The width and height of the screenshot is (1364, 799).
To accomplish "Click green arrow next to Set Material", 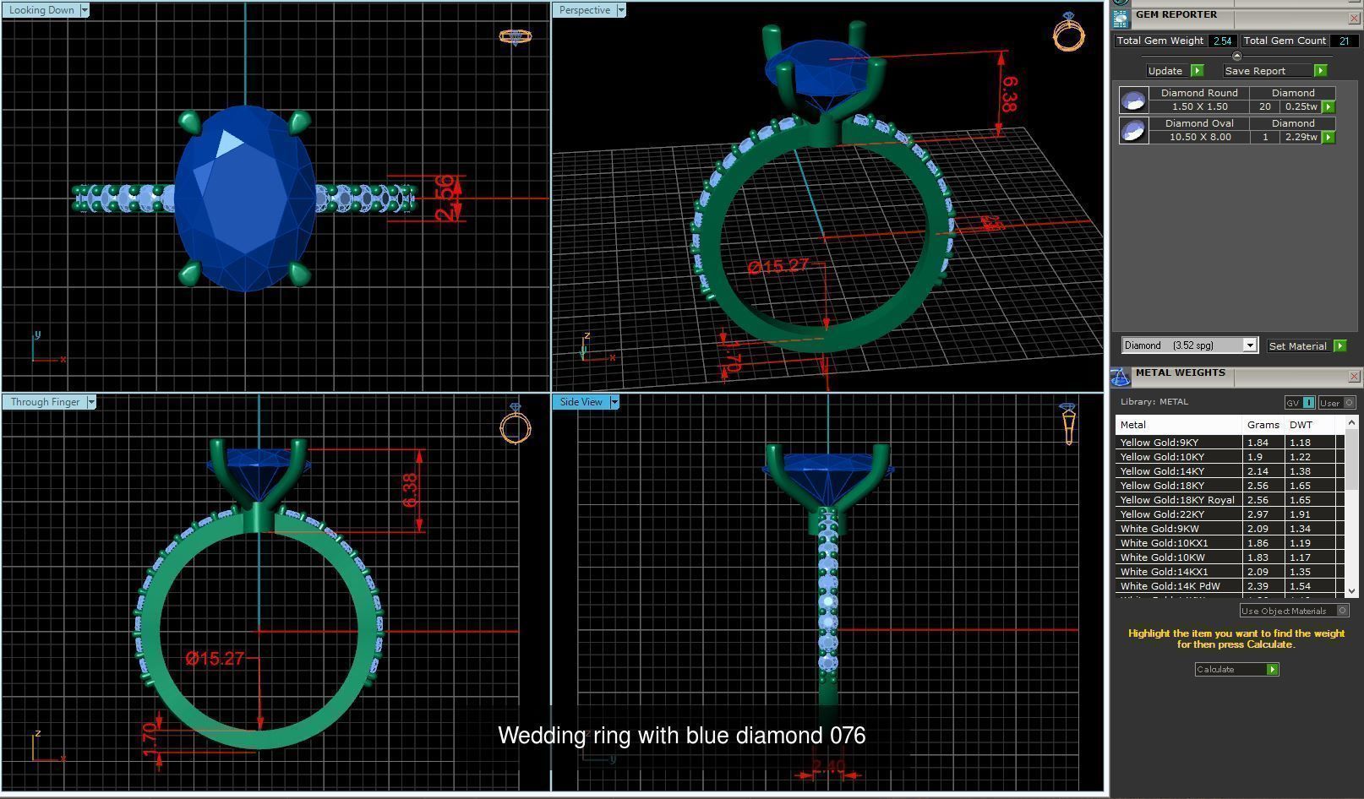I will click(1339, 345).
